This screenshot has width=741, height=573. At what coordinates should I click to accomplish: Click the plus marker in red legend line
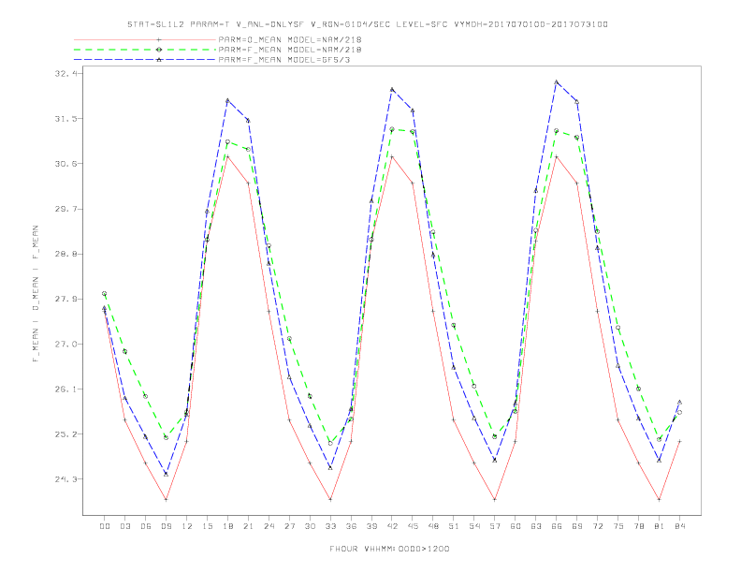pyautogui.click(x=159, y=39)
